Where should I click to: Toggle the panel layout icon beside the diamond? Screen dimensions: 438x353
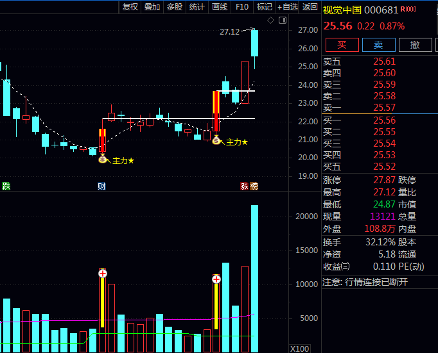point(283,21)
